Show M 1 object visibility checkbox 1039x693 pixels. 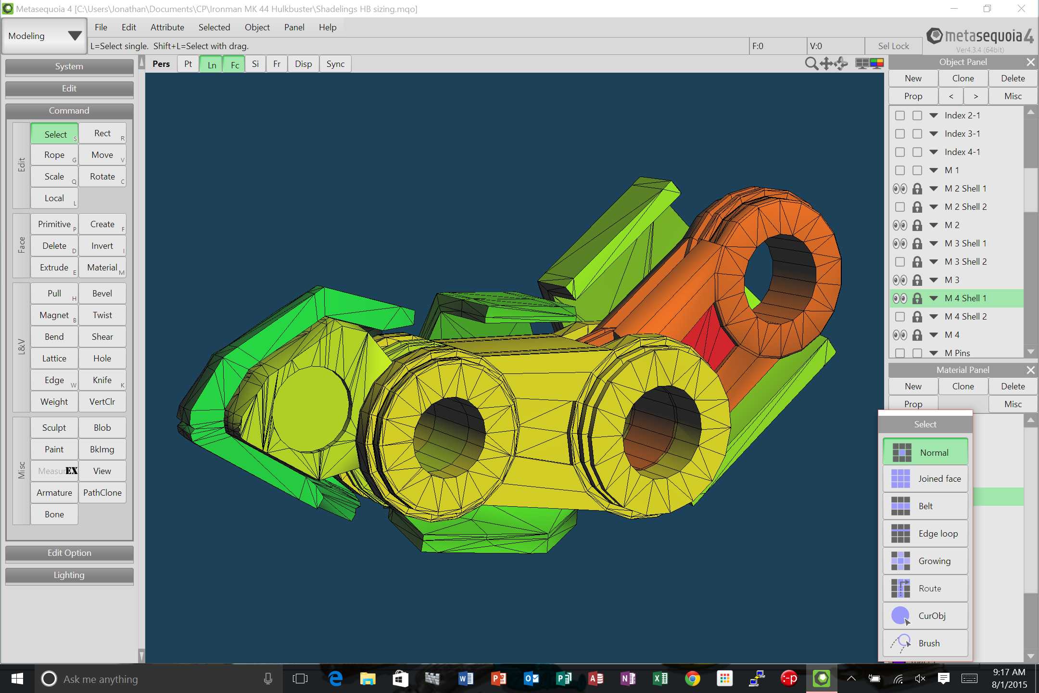[x=900, y=170]
